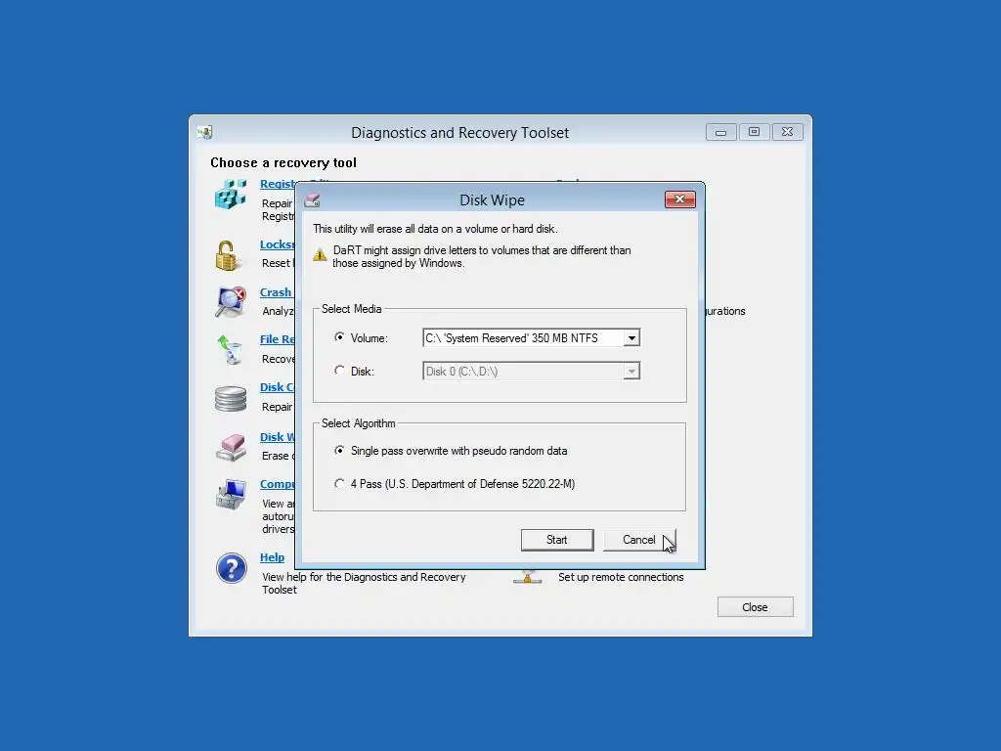Click 'Set up remote connections' text
This screenshot has width=1001, height=751.
(x=621, y=577)
